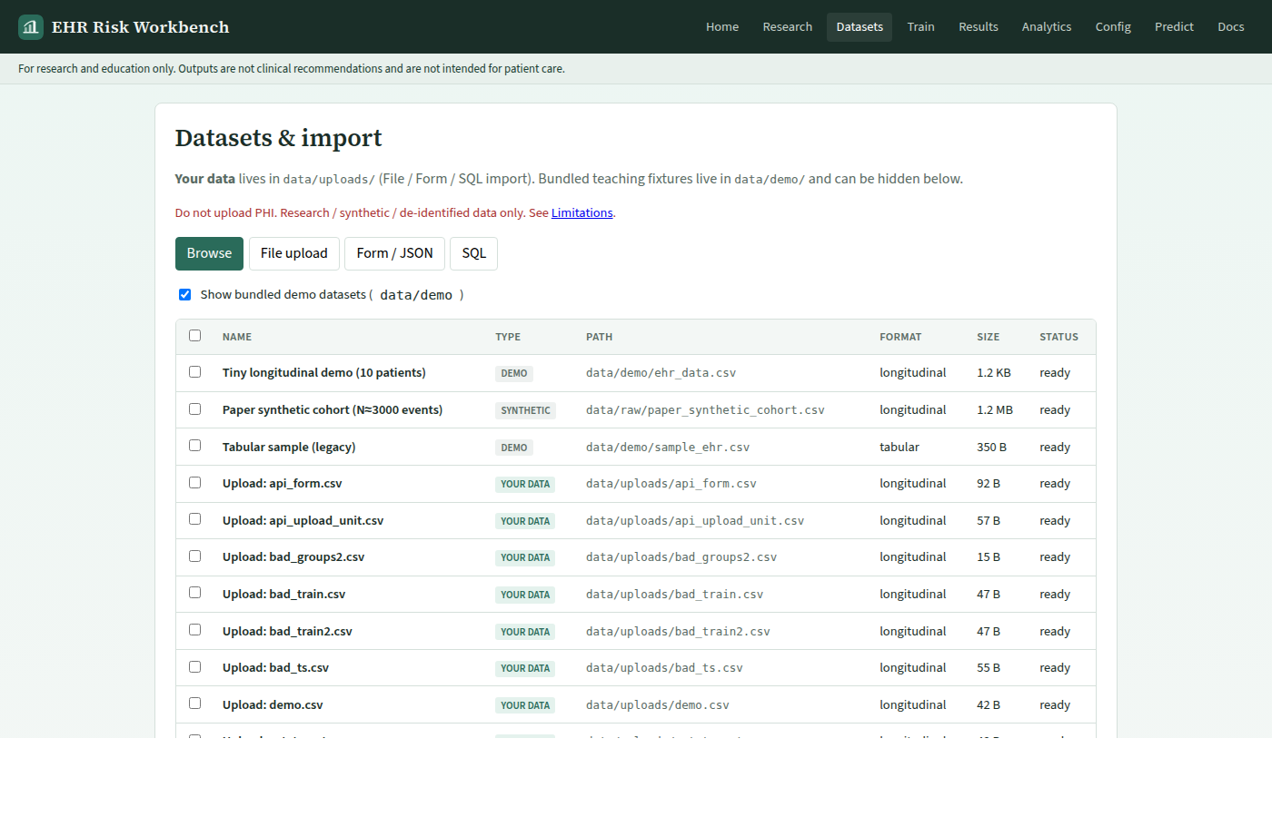
Task: Click the 350 B size cell
Action: click(992, 448)
